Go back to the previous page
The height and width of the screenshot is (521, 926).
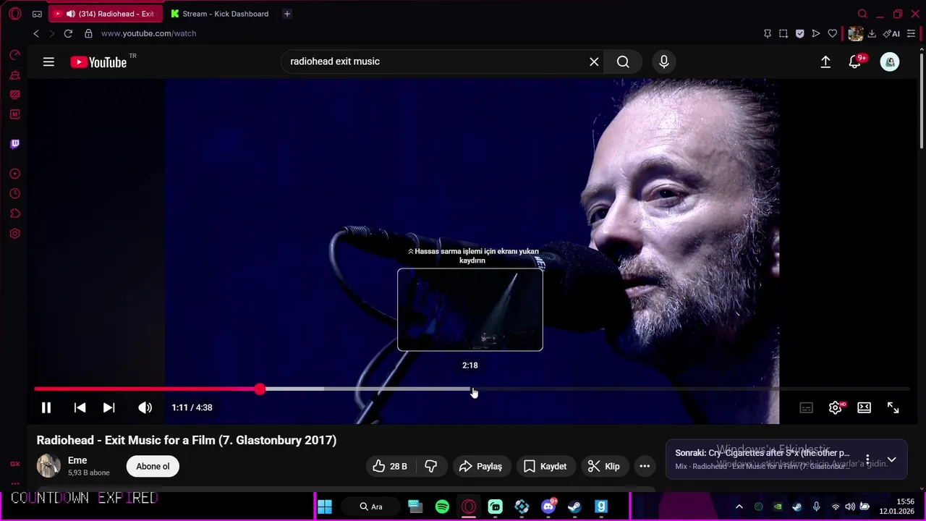point(36,33)
